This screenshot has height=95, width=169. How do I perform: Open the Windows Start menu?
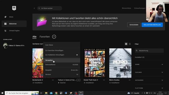(2, 93)
